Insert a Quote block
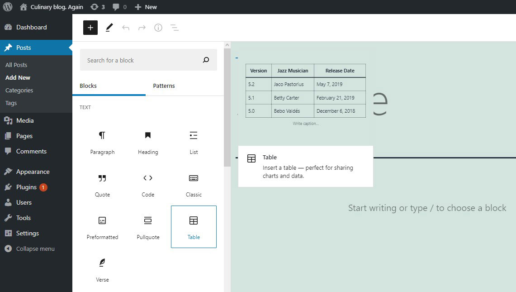The width and height of the screenshot is (516, 292). [x=102, y=185]
